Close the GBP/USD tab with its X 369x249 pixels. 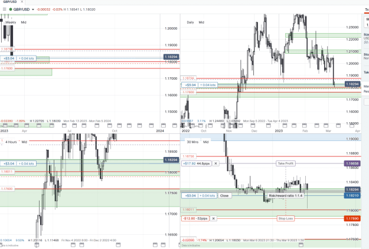tap(22, 2)
